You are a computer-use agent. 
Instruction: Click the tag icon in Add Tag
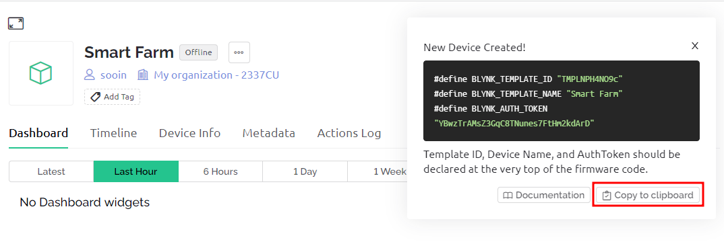coord(96,97)
